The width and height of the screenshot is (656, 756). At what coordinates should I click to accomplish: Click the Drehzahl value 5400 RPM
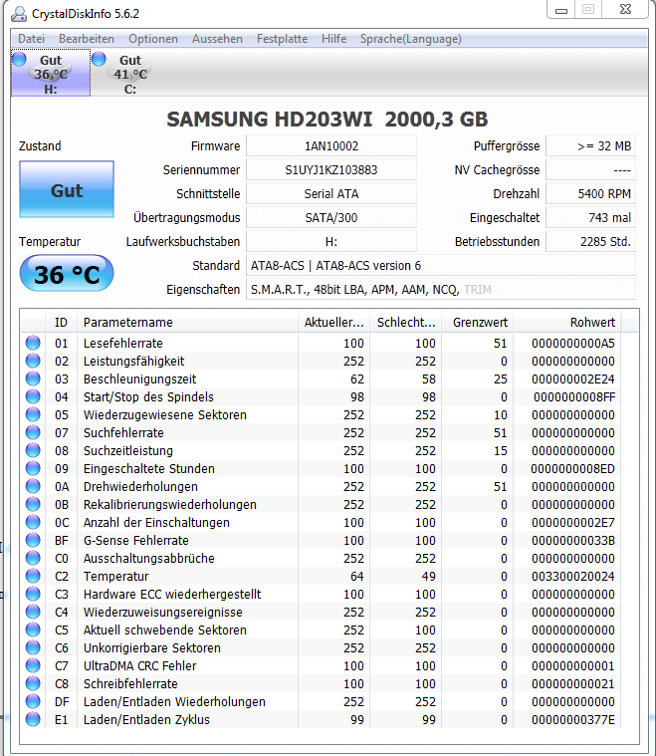coord(590,194)
